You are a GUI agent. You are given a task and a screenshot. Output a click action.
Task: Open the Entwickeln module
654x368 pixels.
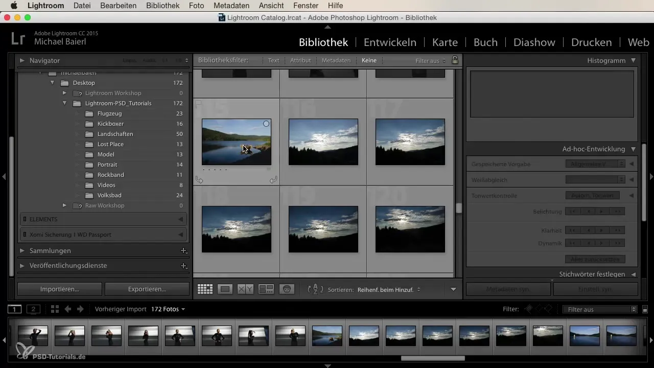tap(390, 42)
